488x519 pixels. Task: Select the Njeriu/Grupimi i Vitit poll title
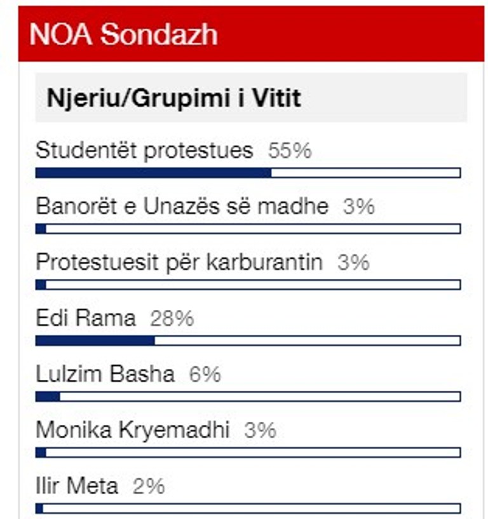pos(173,98)
